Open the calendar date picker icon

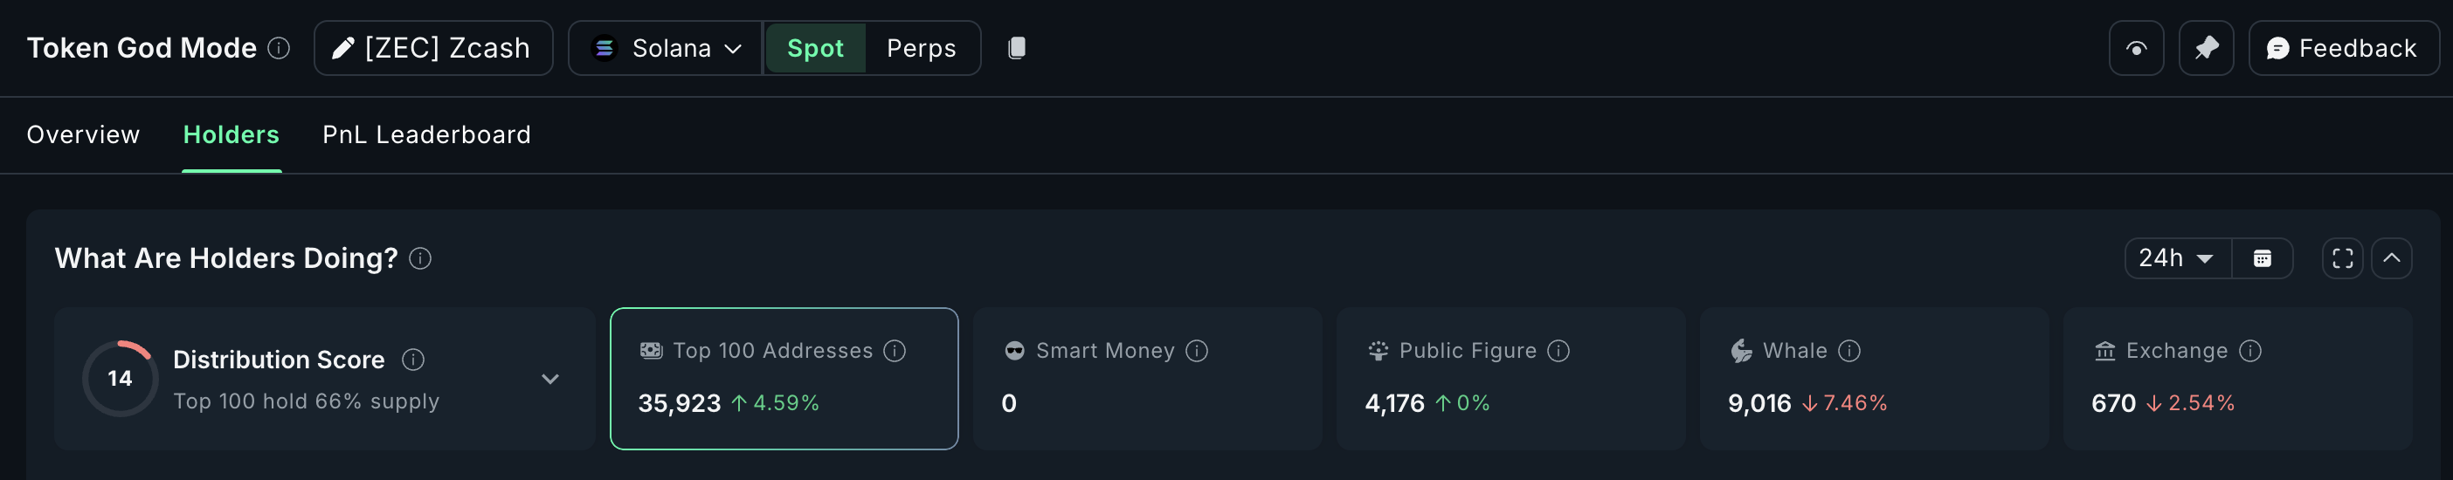pos(2262,258)
